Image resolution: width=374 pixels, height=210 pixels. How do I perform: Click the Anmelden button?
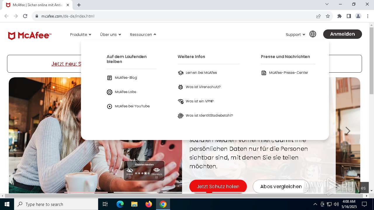click(342, 34)
